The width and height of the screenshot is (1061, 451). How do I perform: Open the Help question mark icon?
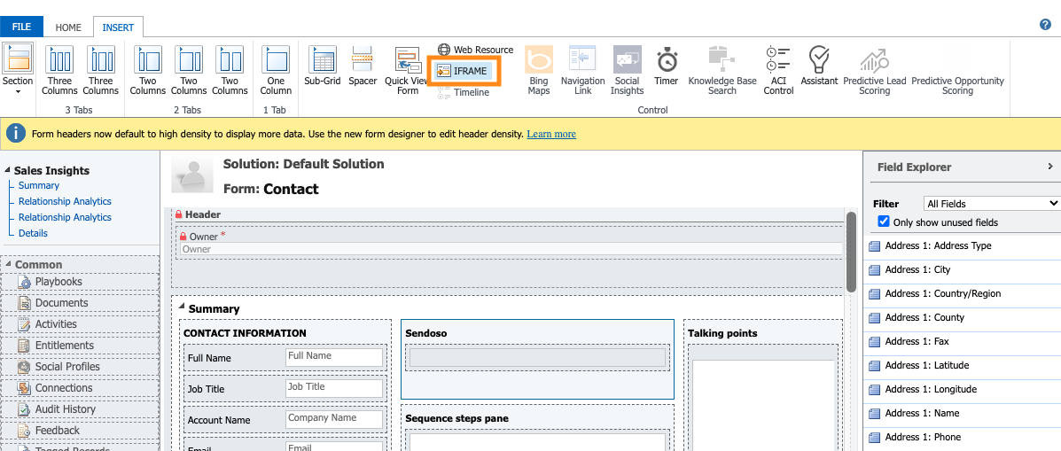(x=1045, y=24)
